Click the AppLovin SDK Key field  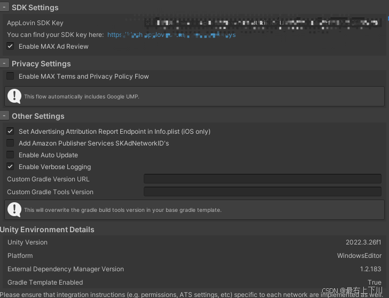(x=262, y=23)
